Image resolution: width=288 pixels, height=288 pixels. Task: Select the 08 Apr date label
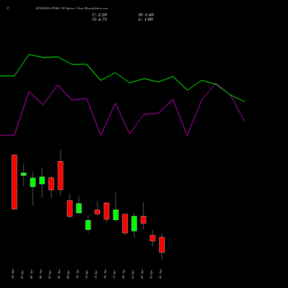point(59,274)
